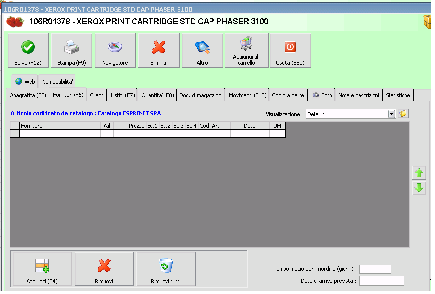The height and width of the screenshot is (294, 435).
Task: Switch to the Statistiche tab
Action: [398, 95]
